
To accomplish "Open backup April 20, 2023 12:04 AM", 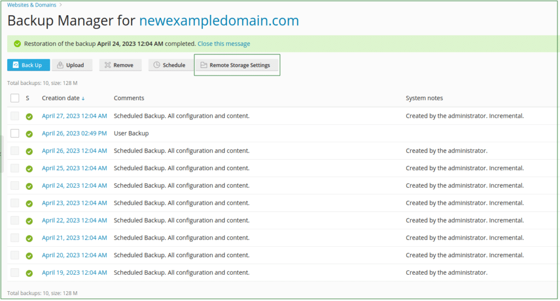I will click(x=74, y=255).
